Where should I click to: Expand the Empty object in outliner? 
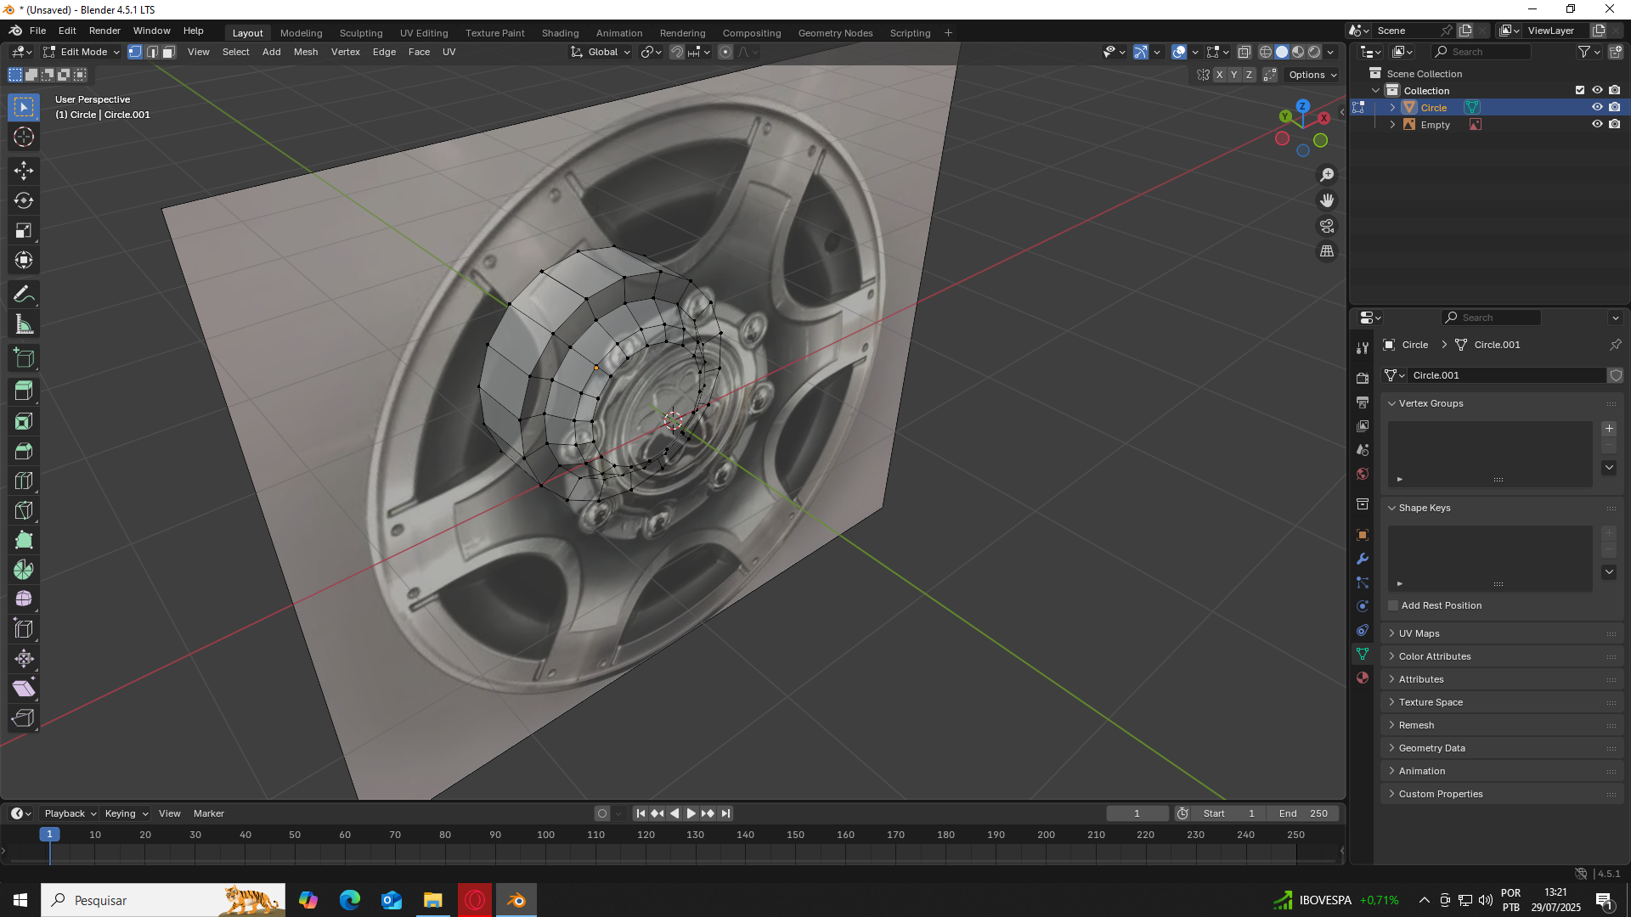pyautogui.click(x=1392, y=124)
